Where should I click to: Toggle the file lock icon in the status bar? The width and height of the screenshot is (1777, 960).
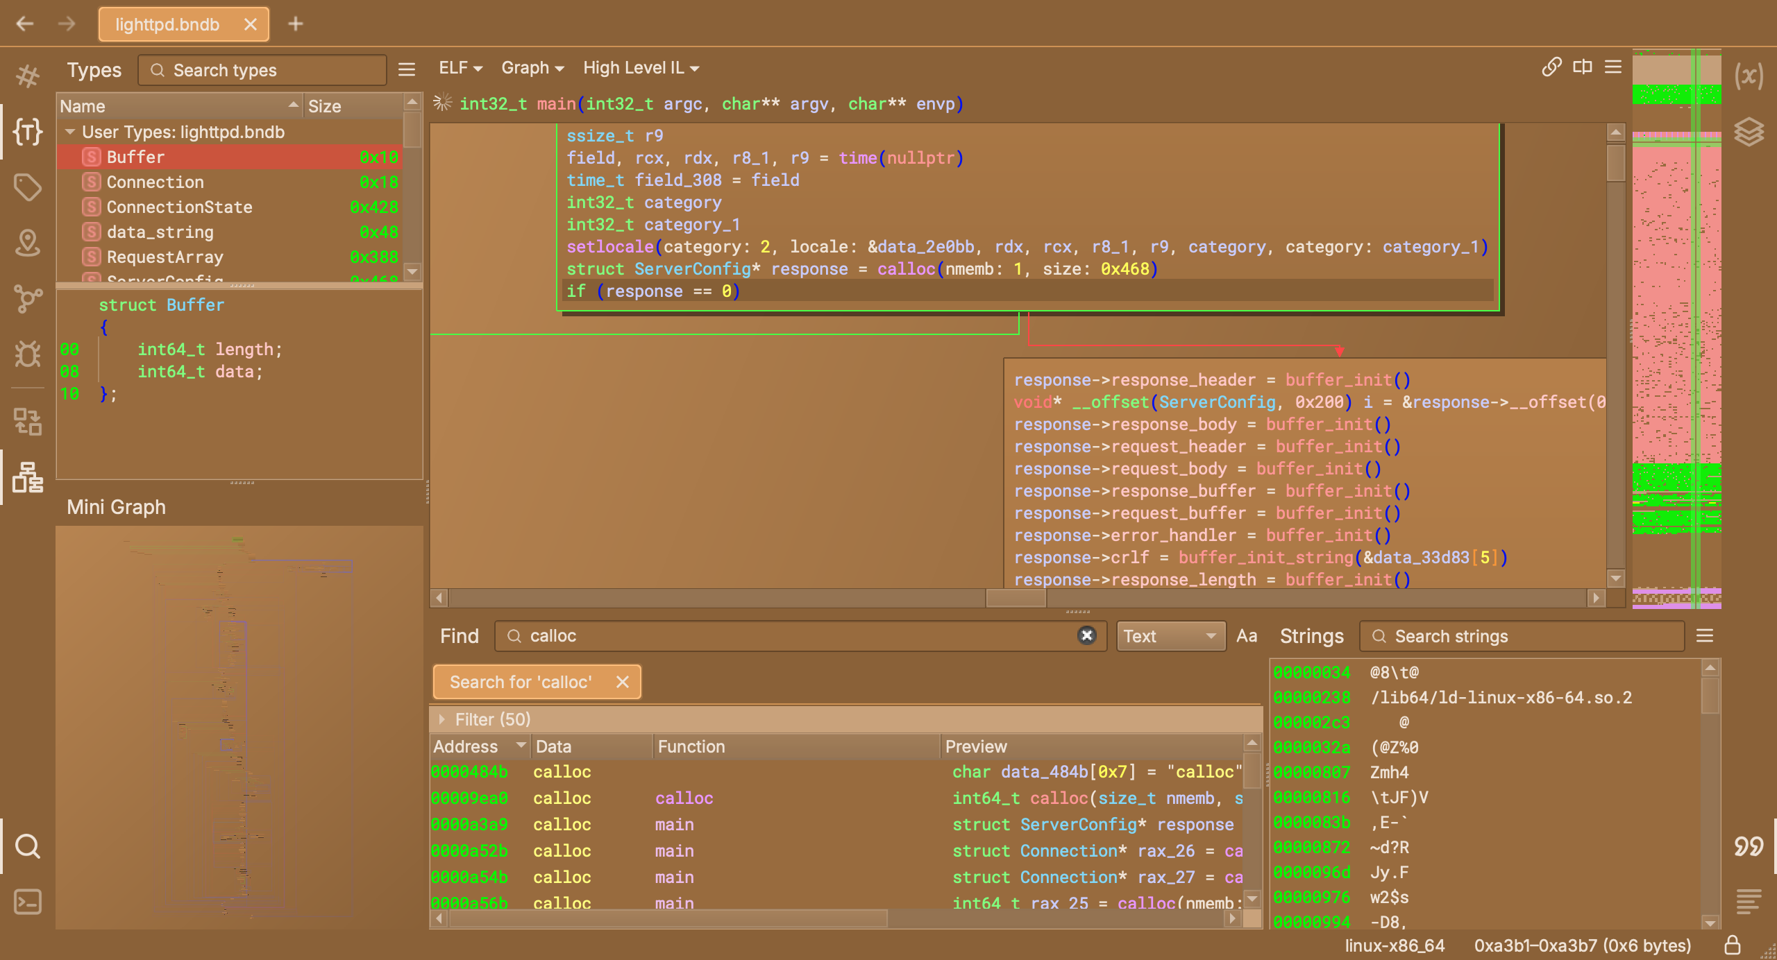1733,945
